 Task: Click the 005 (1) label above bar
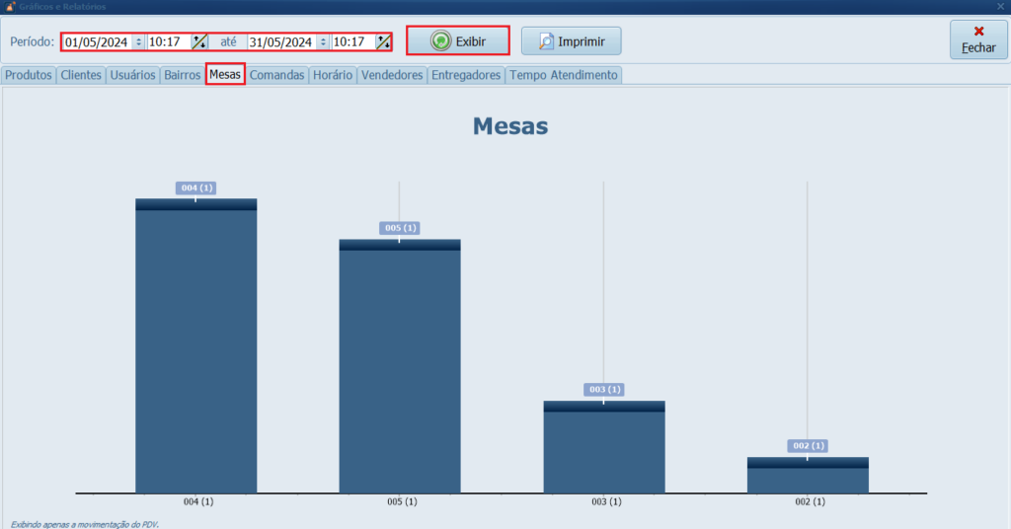point(400,228)
